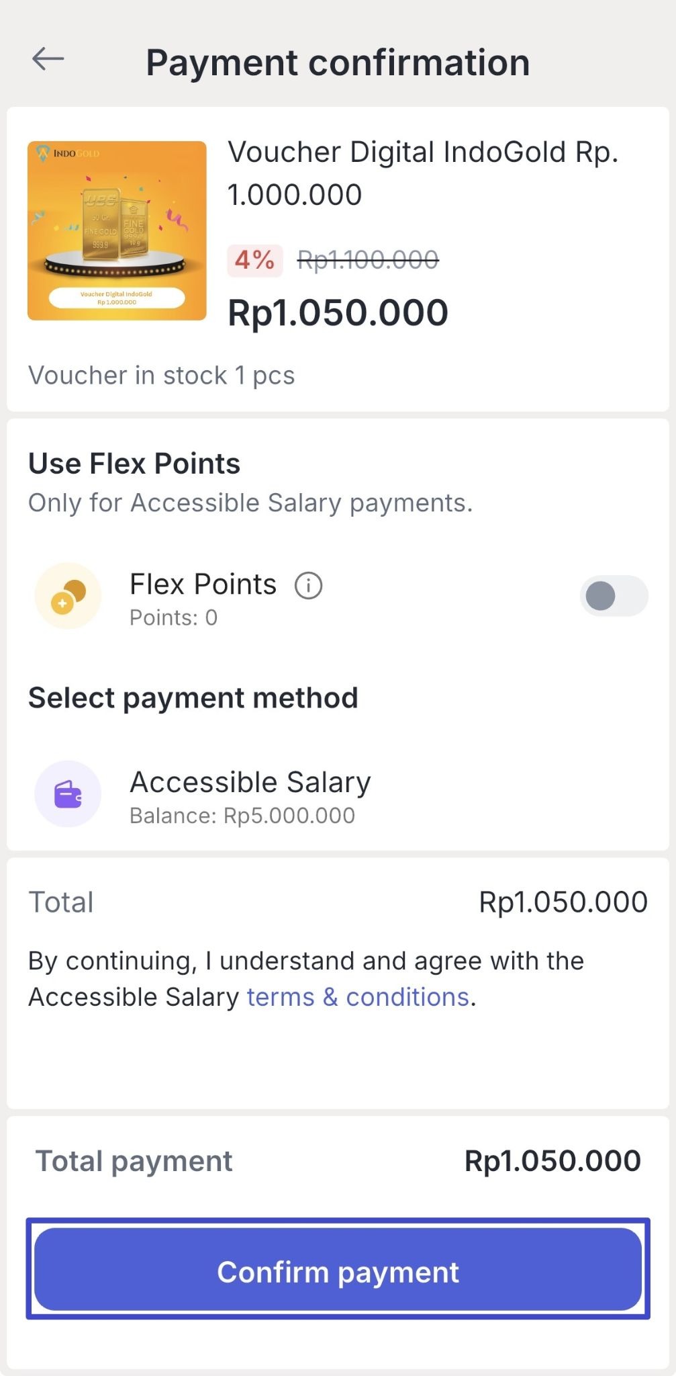
Task: Click the Flex Points coin icon
Action: (68, 596)
